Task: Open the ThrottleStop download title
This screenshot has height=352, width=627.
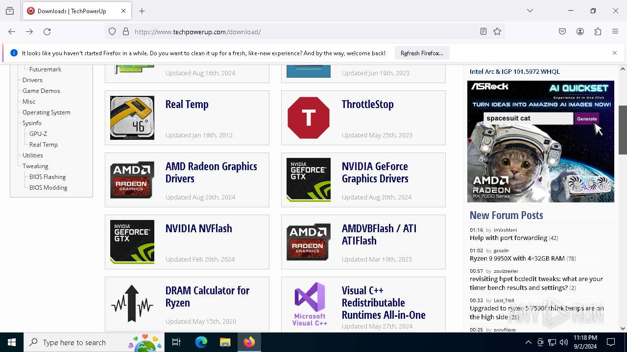Action: [368, 104]
